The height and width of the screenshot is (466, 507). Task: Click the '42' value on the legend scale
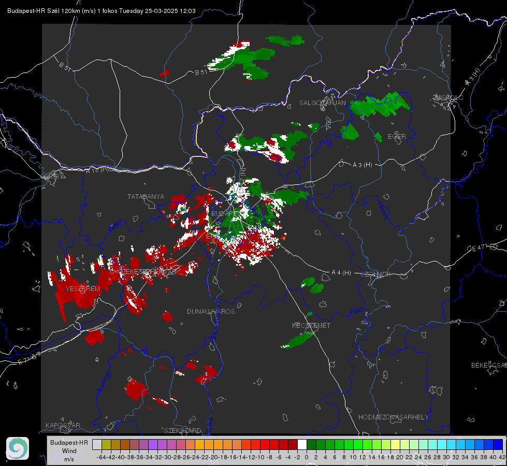pyautogui.click(x=502, y=457)
